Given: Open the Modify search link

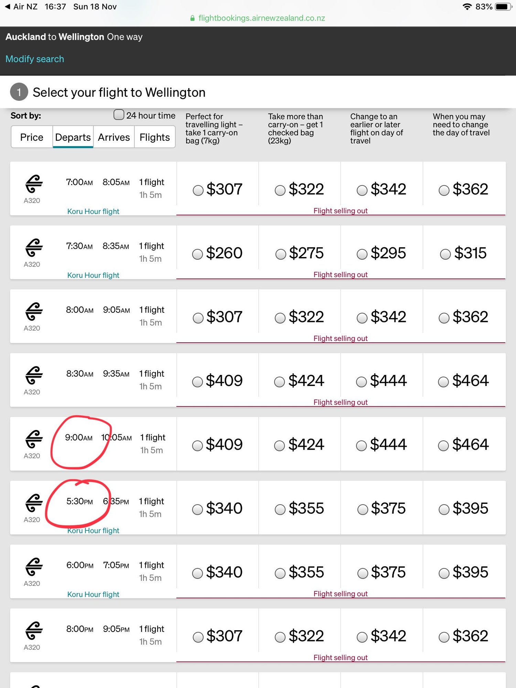Looking at the screenshot, I should [x=35, y=59].
